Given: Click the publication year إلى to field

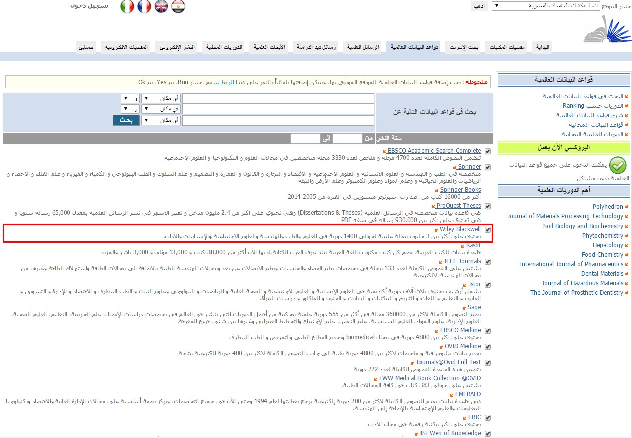Looking at the screenshot, I should click(x=305, y=139).
